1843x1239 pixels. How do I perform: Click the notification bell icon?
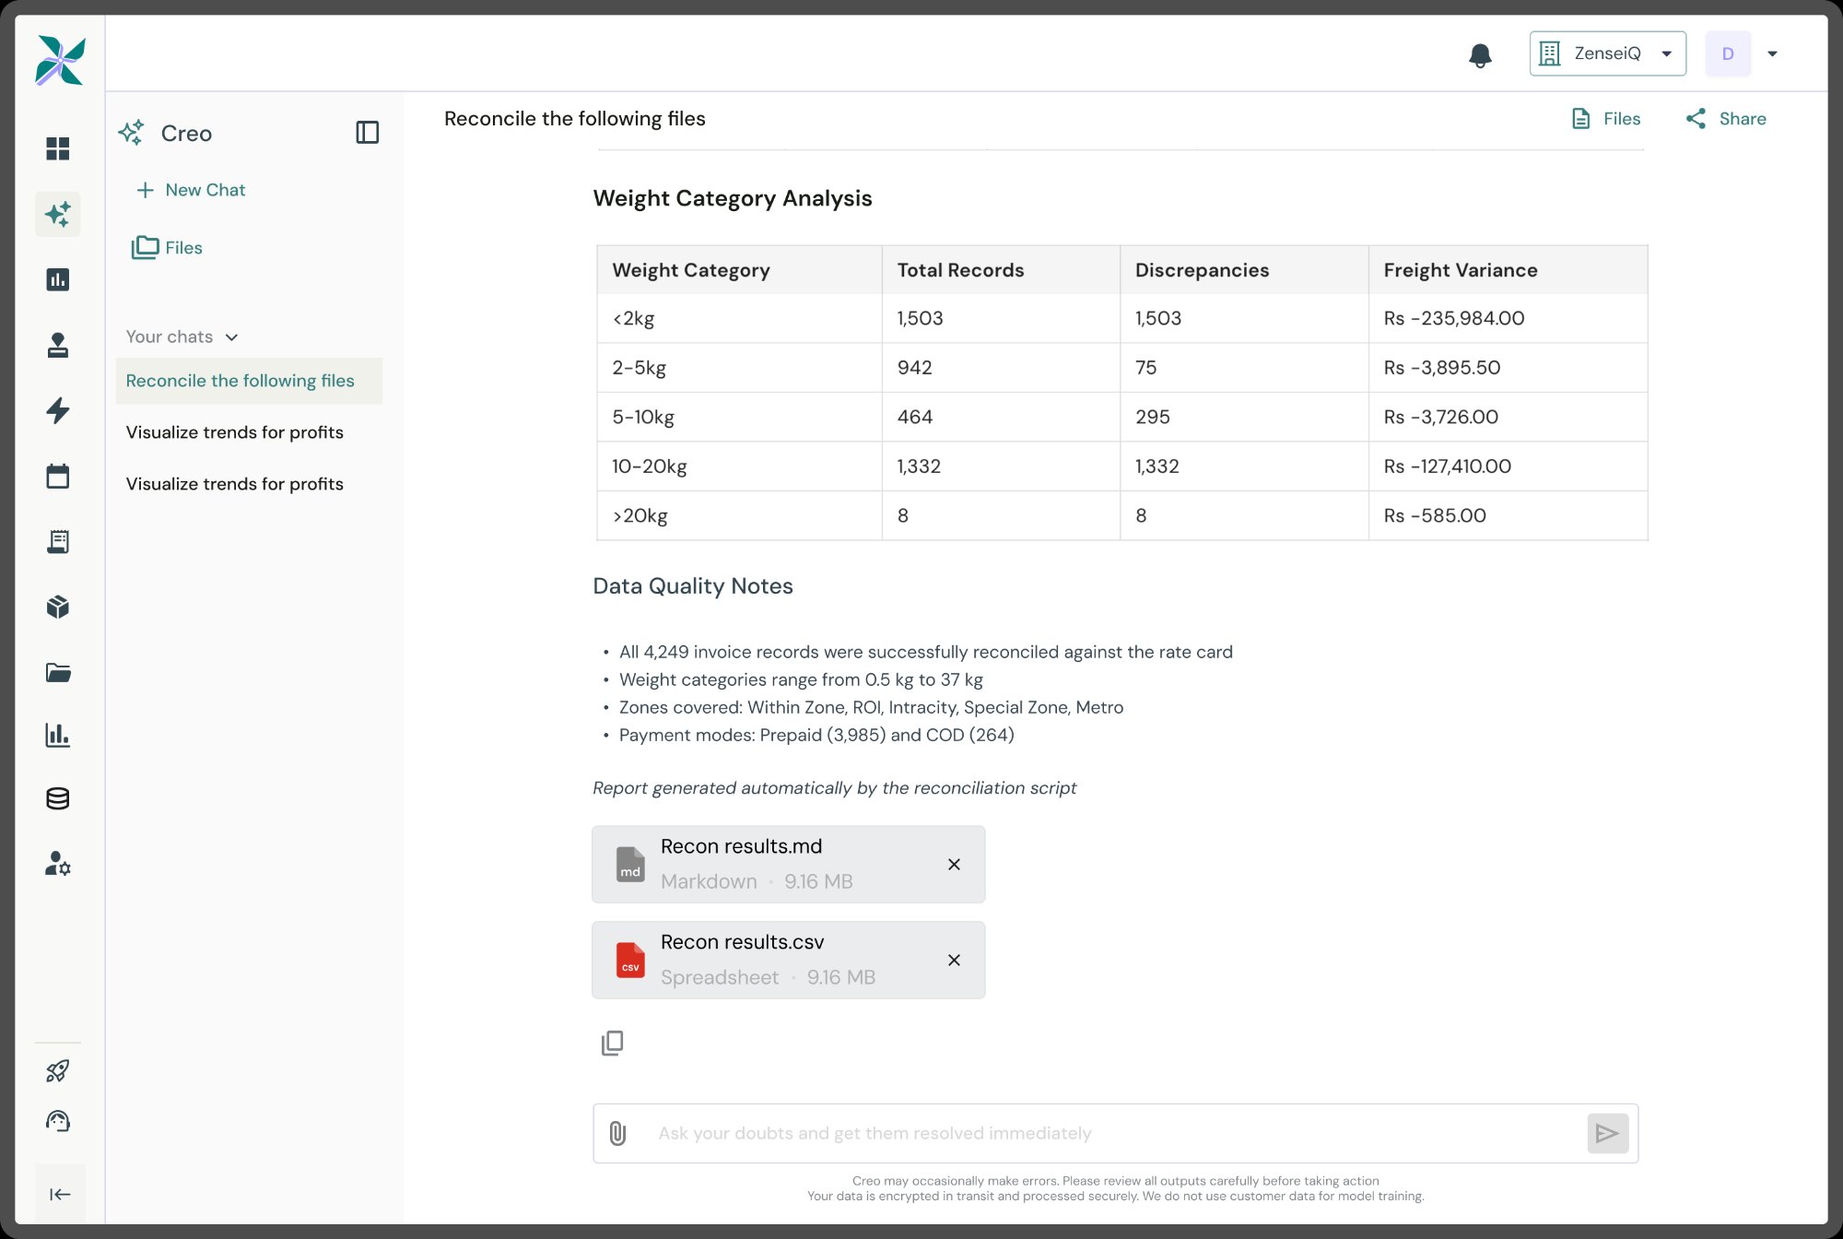pyautogui.click(x=1480, y=55)
